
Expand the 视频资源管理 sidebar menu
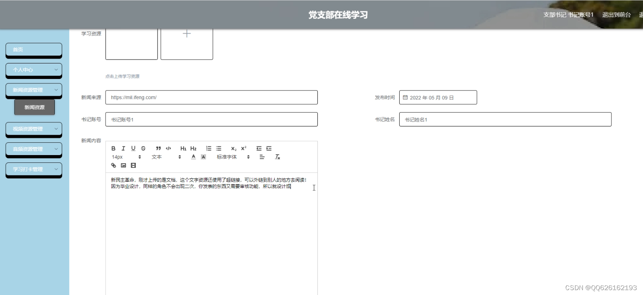34,129
